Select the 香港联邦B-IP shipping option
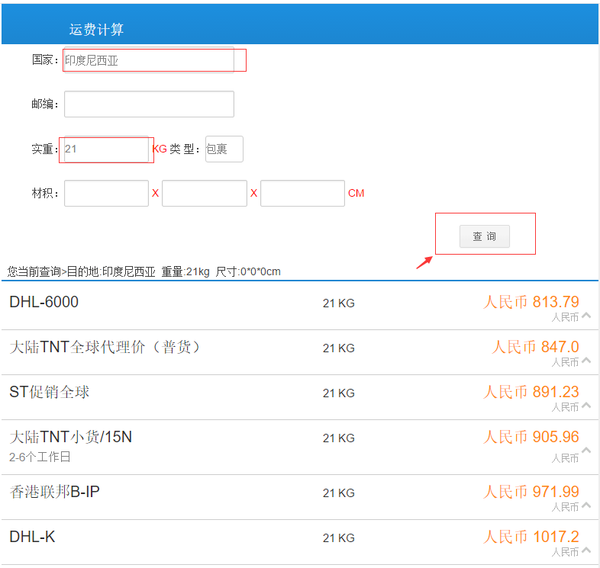Screen dimensions: 600x568 point(54,493)
